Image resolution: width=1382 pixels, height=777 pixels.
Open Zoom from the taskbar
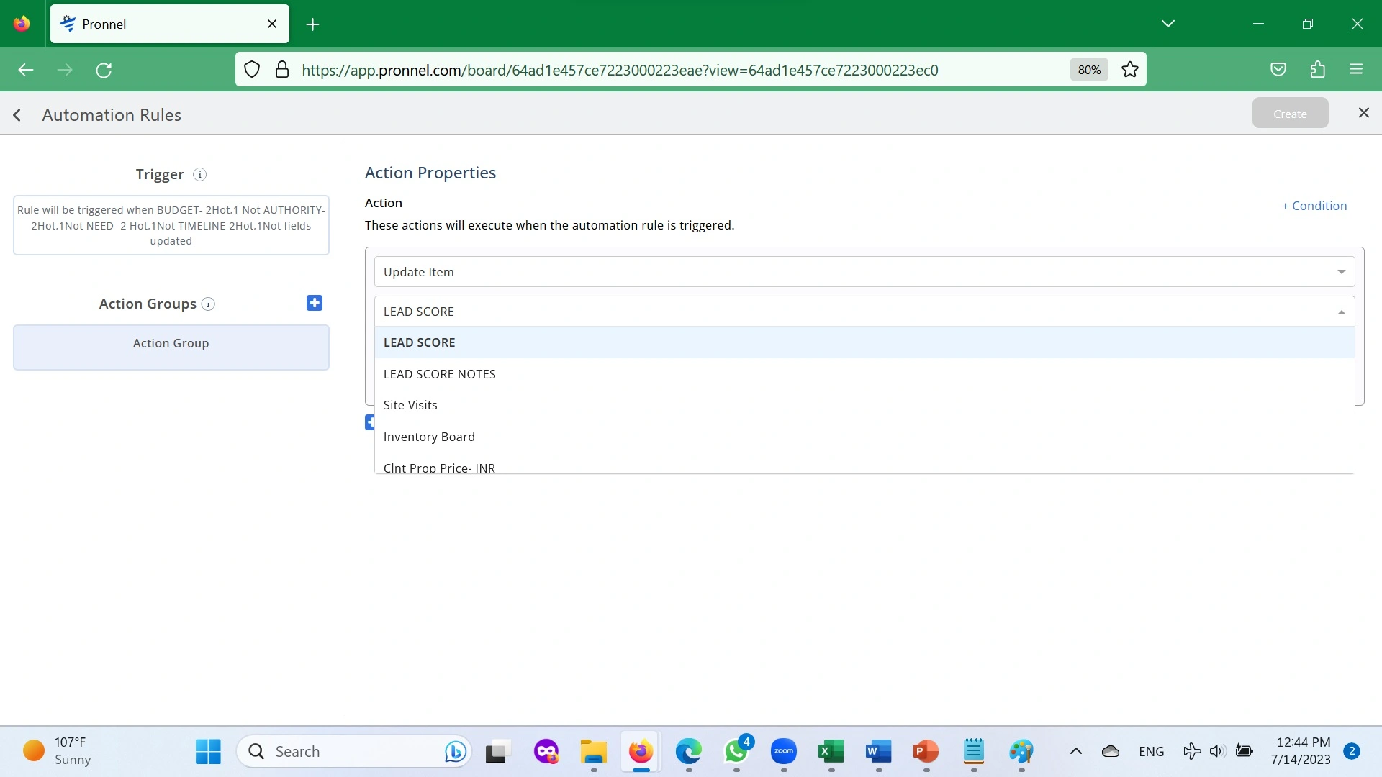pos(784,752)
